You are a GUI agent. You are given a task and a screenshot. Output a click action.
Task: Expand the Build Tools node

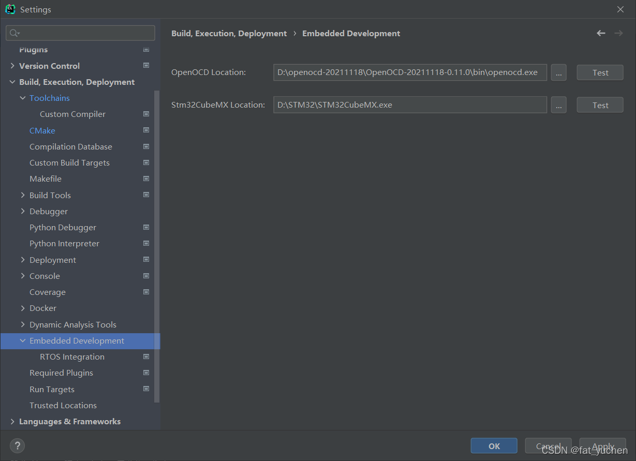click(23, 195)
